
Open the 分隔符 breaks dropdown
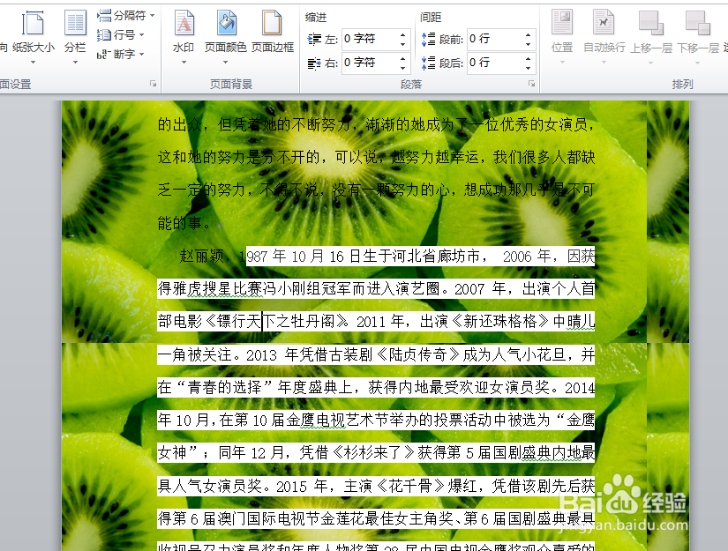pyautogui.click(x=126, y=16)
